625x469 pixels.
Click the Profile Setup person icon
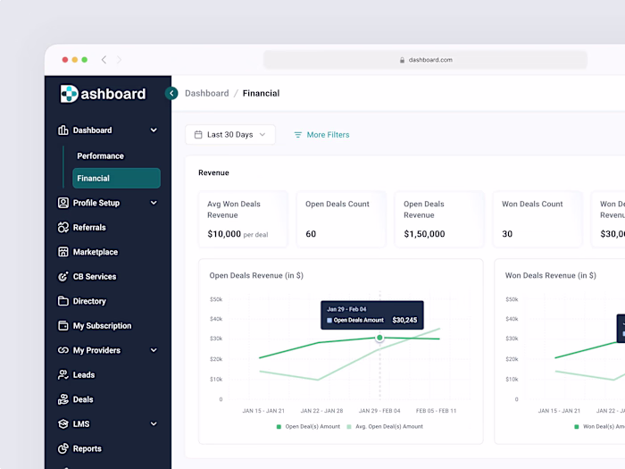click(x=63, y=203)
